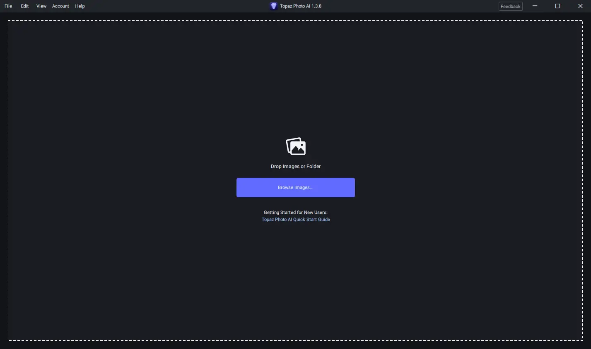Minimize the Topaz Photo AI window
This screenshot has width=591, height=349.
[535, 6]
